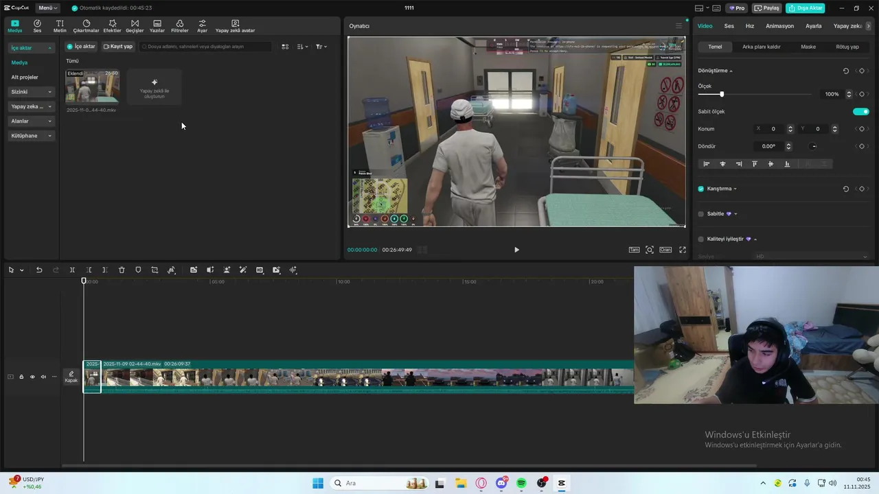Open the Geçişler transitions panel
Screen dimensions: 879x494
[x=135, y=26]
